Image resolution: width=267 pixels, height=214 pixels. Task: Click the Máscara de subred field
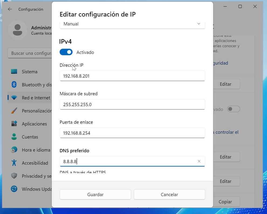click(132, 104)
